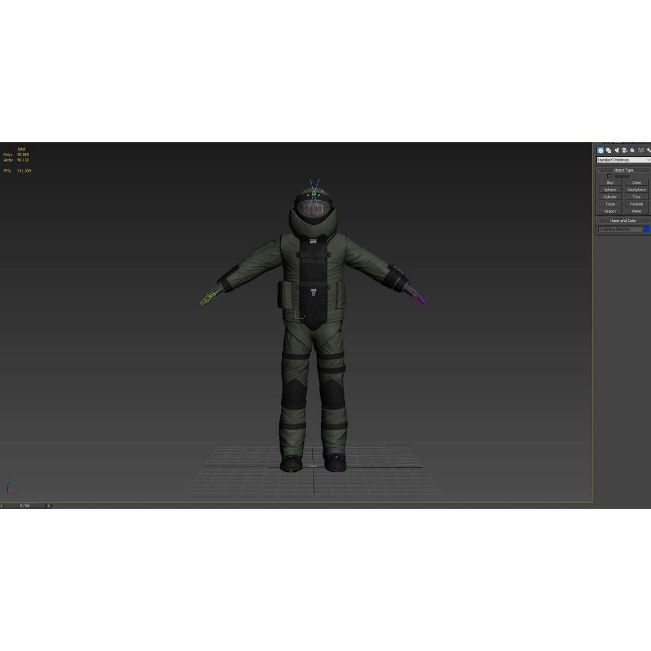
Task: Create a Pyramid primitive
Action: [637, 204]
